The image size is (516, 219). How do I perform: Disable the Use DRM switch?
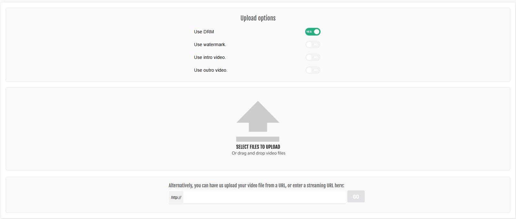point(313,32)
